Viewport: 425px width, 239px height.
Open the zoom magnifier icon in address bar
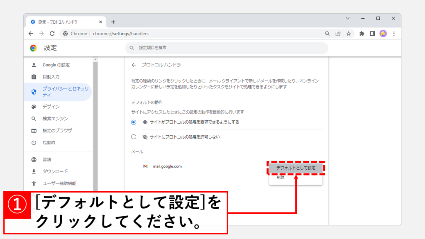point(327,34)
